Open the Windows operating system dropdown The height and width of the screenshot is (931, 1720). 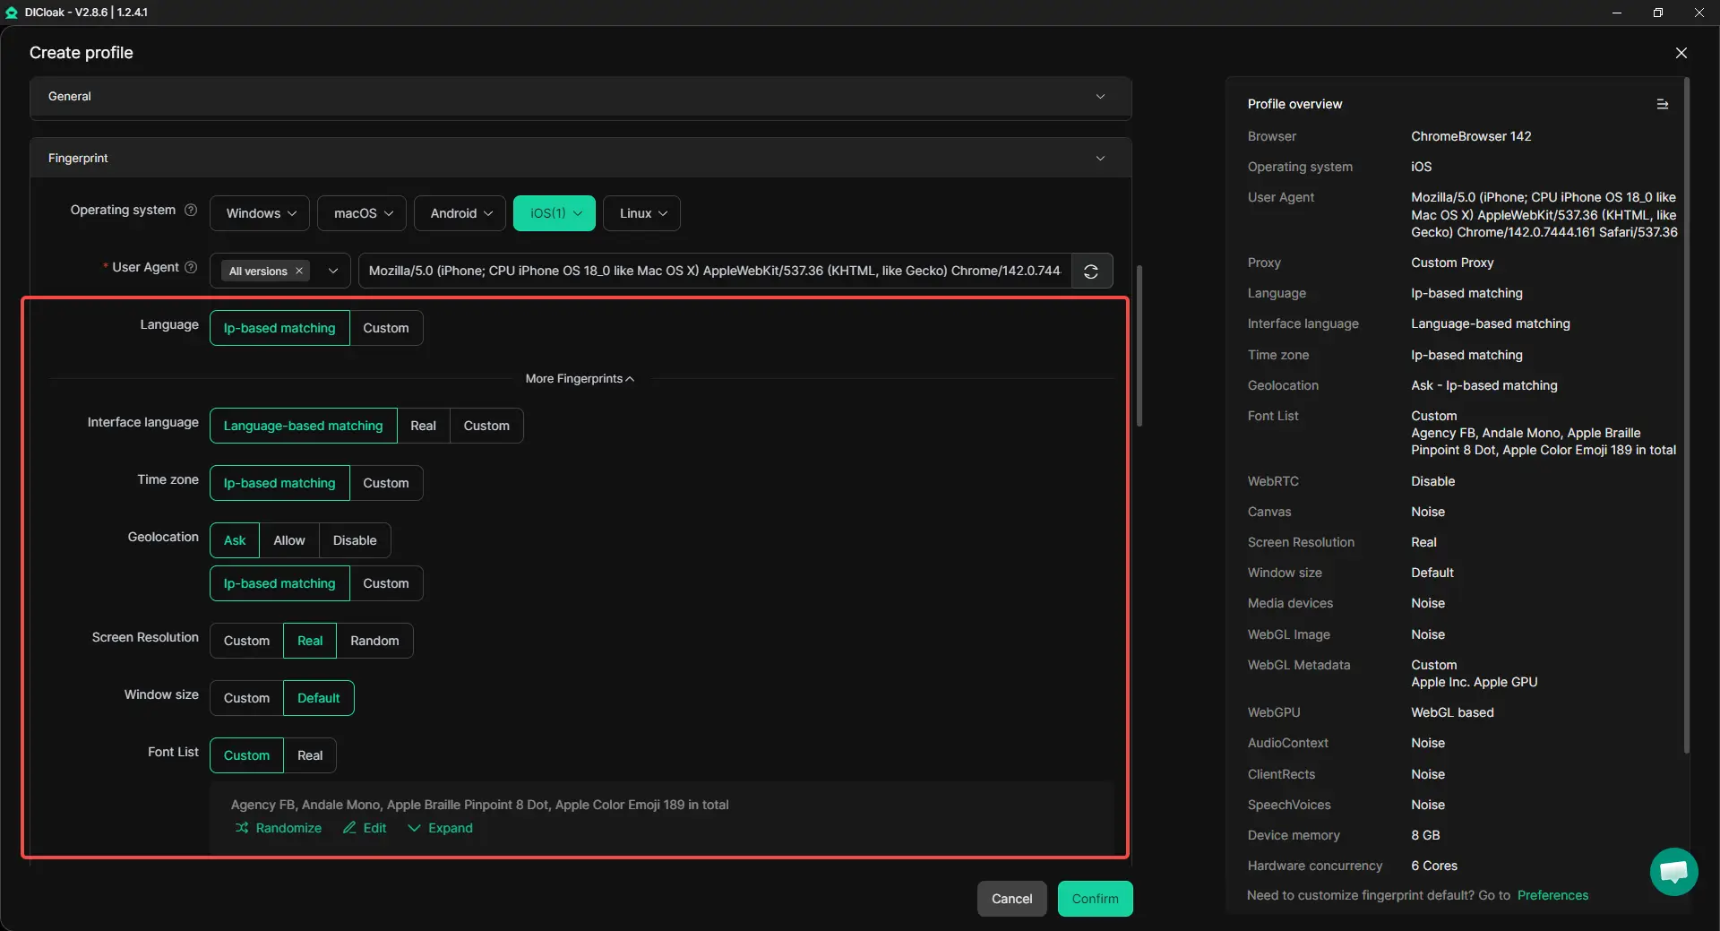click(x=260, y=213)
